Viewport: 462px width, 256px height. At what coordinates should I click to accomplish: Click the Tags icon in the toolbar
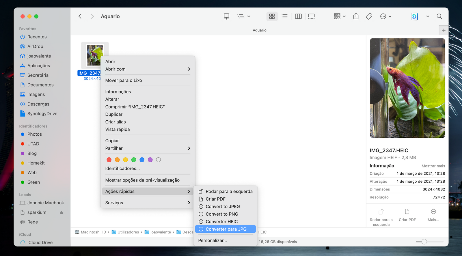pyautogui.click(x=369, y=16)
